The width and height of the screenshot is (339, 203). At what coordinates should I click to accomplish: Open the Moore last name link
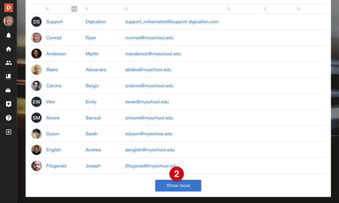coord(53,118)
